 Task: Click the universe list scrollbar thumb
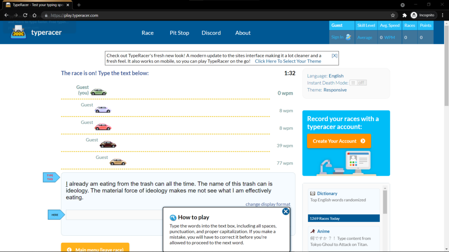[385, 202]
